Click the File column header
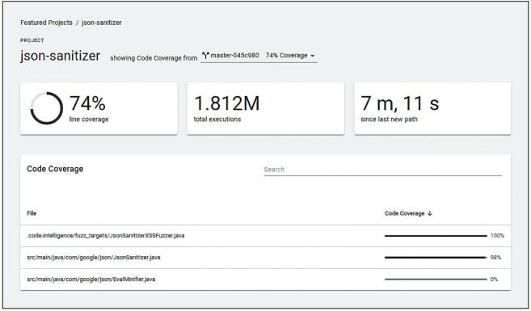531x311 pixels. 32,213
